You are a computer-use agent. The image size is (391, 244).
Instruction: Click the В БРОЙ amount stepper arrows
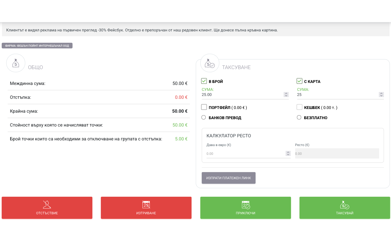click(286, 95)
